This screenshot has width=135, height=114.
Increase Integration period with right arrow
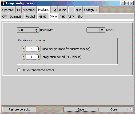[x=39, y=57]
